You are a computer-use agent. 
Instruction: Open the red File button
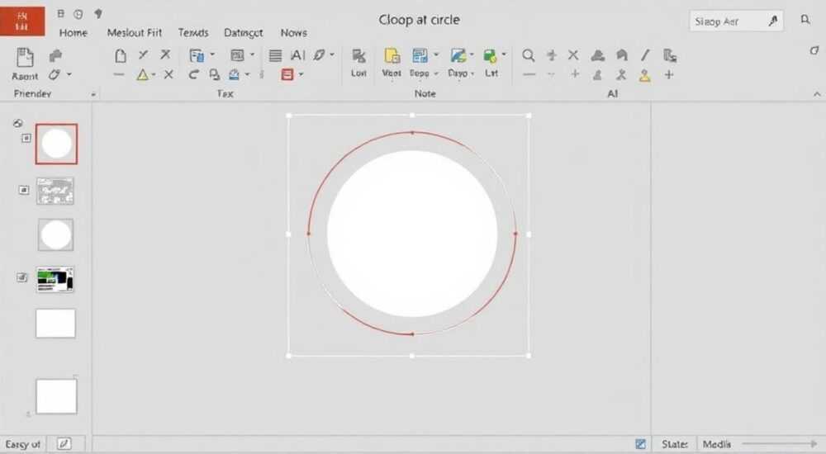pos(22,21)
